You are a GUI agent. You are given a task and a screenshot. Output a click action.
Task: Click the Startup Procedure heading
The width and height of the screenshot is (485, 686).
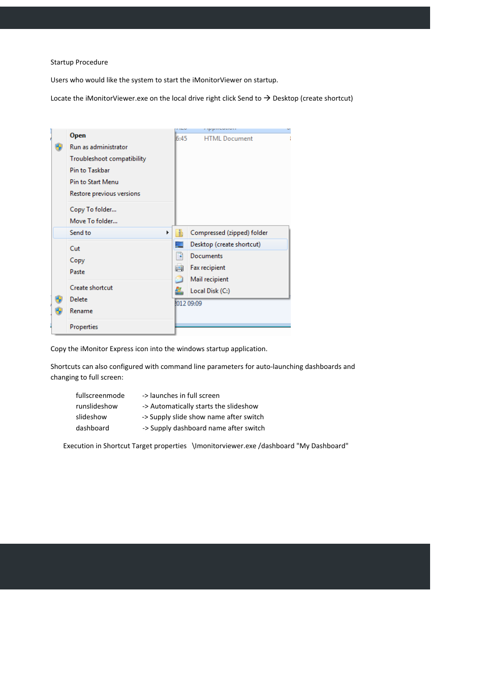79,63
